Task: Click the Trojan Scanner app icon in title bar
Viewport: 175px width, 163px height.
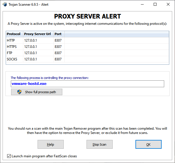Action: pyautogui.click(x=5, y=5)
